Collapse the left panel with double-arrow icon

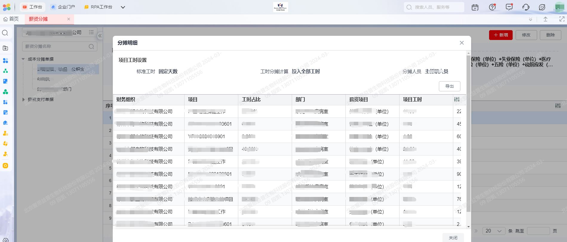[100, 36]
